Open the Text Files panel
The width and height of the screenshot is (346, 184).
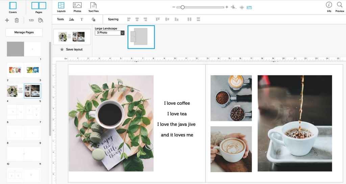[93, 7]
